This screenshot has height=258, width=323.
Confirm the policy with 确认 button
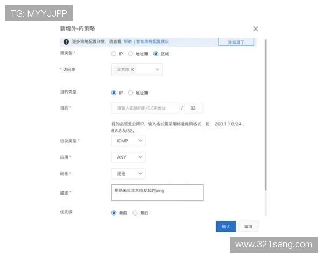226,226
